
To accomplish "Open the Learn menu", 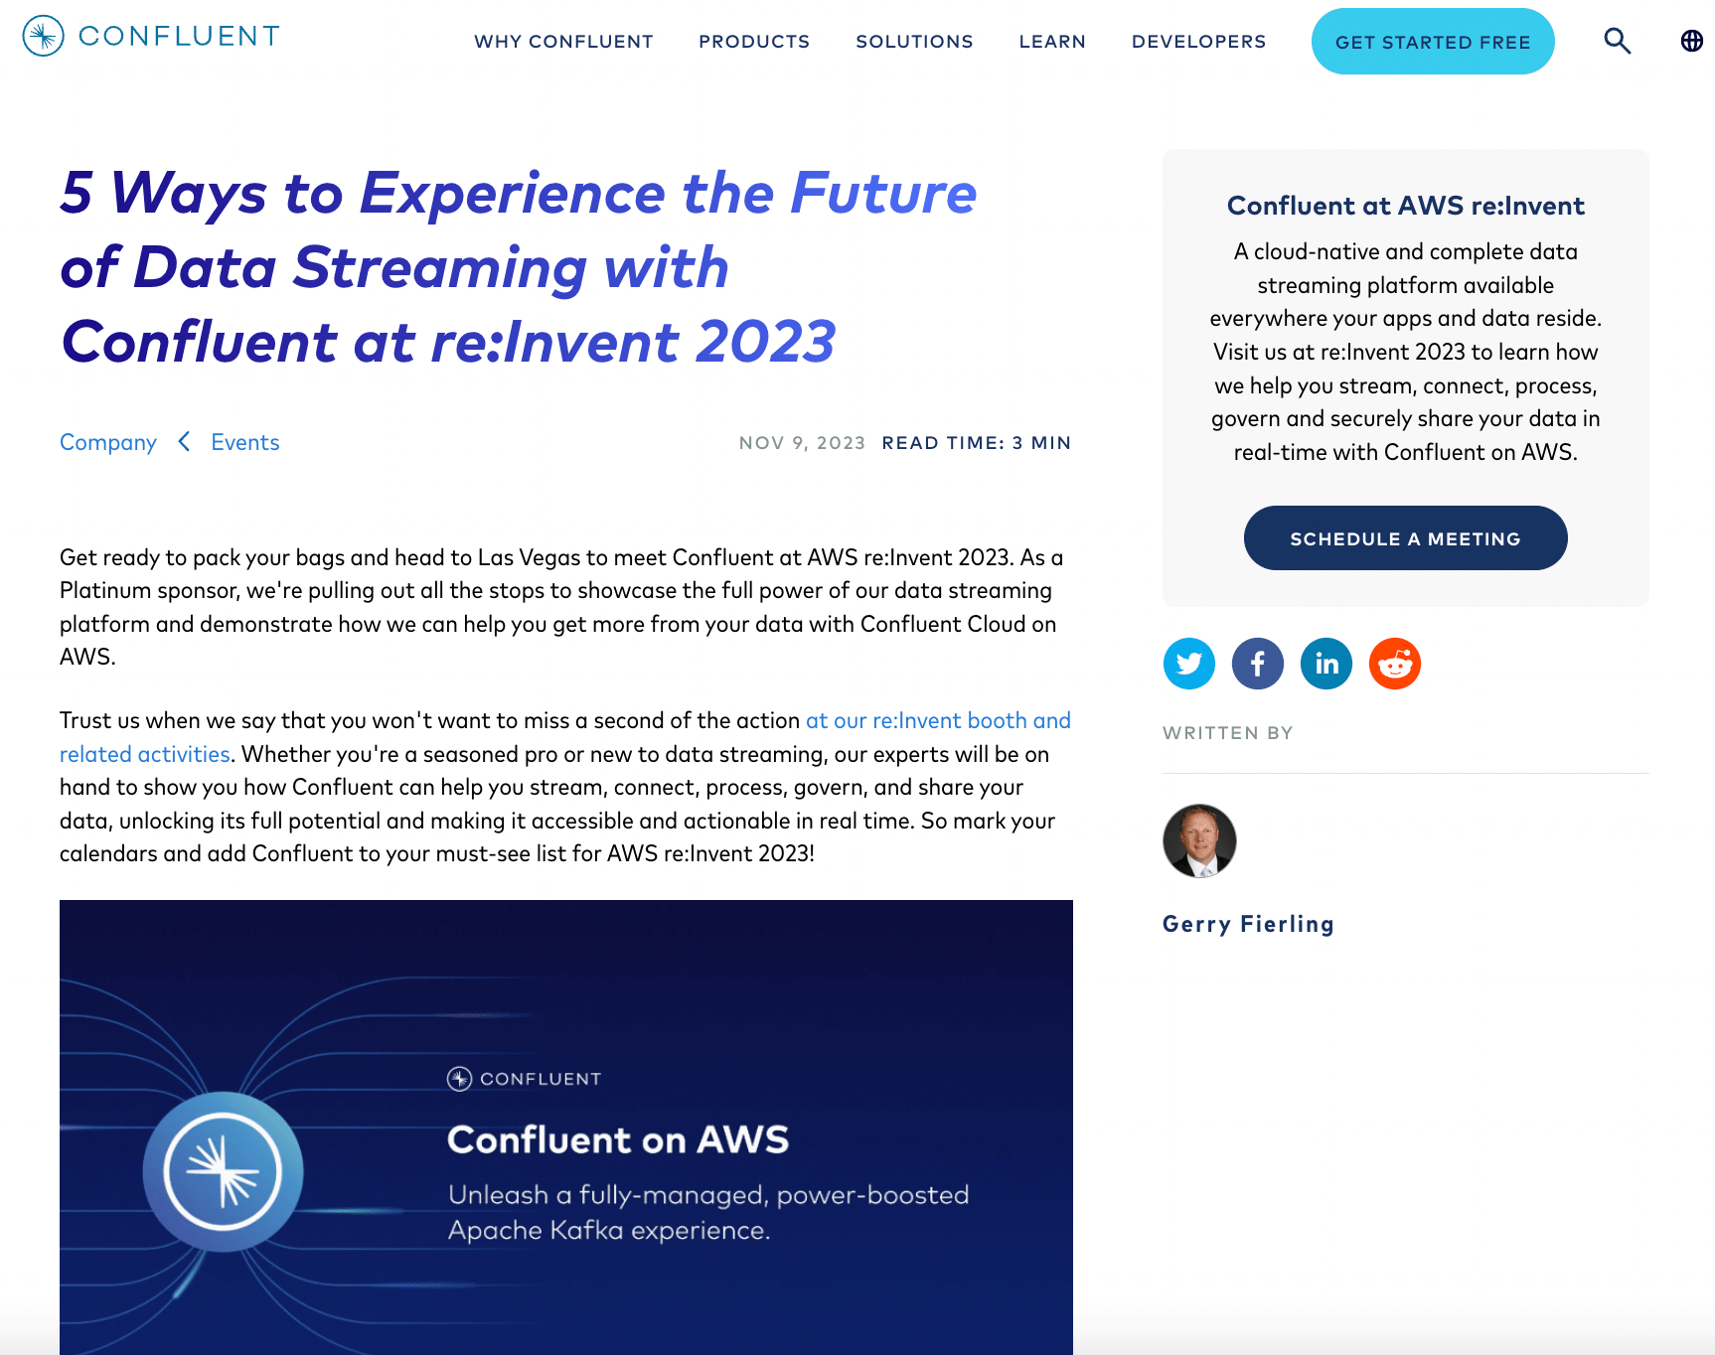I will (x=1052, y=42).
